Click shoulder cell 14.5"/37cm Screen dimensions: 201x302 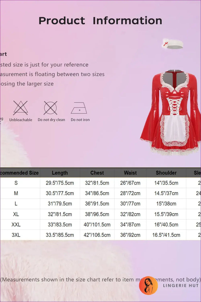pos(166,193)
